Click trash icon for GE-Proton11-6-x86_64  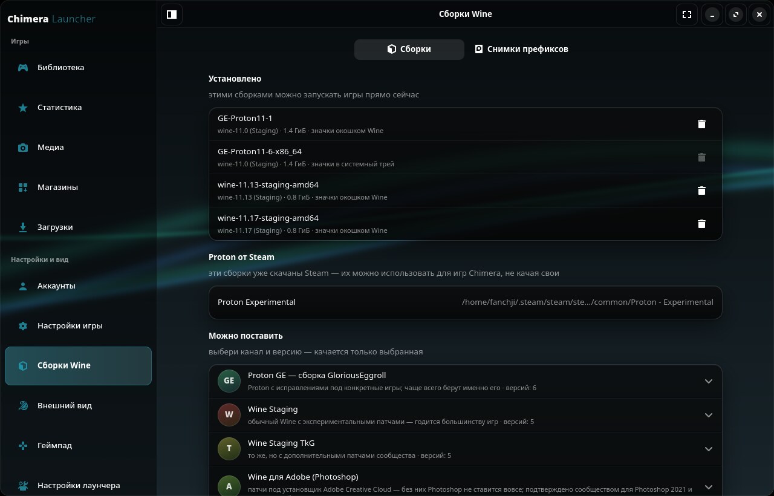(701, 157)
